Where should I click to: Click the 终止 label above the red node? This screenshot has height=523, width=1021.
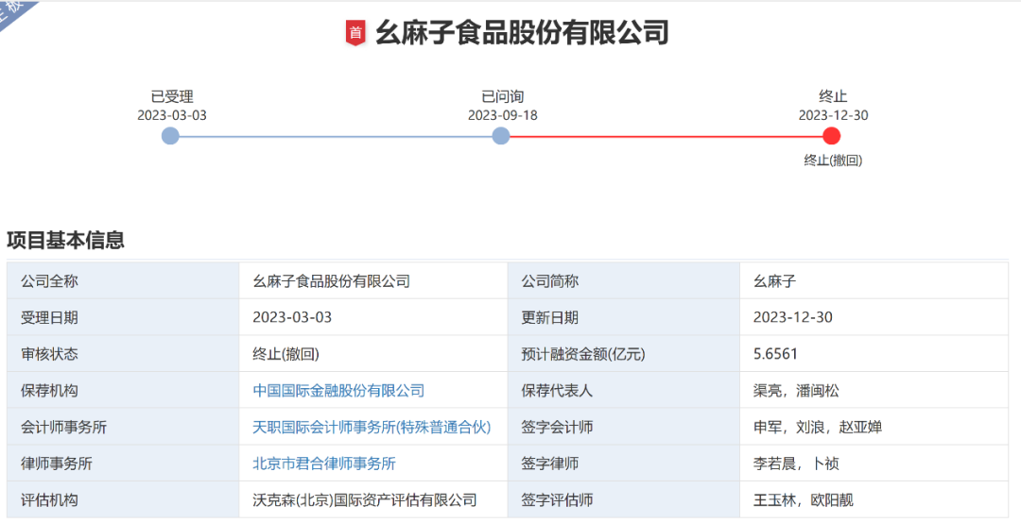pyautogui.click(x=833, y=96)
